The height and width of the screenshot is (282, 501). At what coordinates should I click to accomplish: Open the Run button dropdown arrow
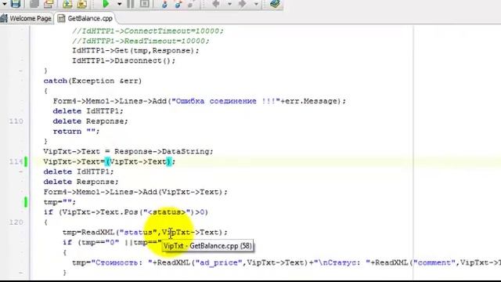[x=119, y=4]
